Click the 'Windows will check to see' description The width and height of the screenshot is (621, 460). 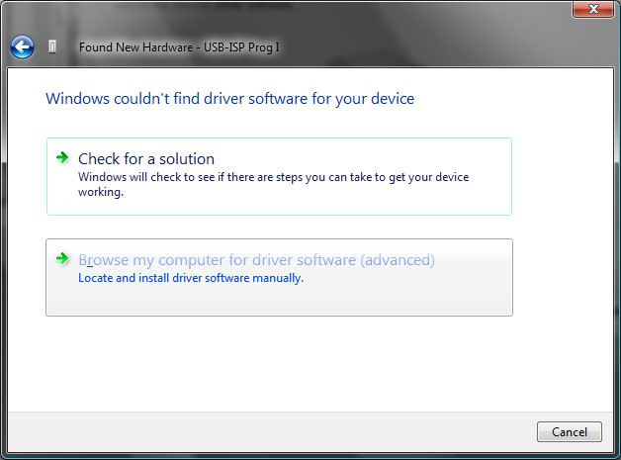(273, 184)
